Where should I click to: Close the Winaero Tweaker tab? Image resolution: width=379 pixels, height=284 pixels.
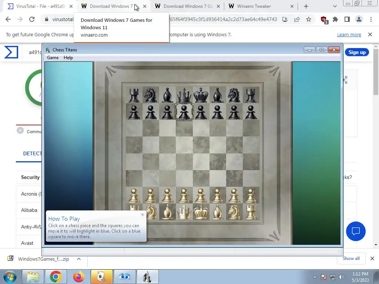292,7
